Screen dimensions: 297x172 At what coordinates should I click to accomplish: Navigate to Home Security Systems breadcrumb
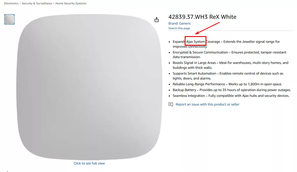coord(71,3)
